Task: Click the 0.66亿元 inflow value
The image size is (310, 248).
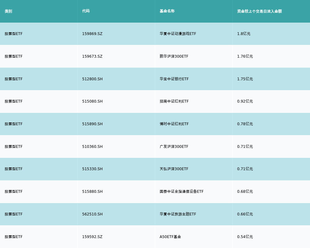Action: coord(245,214)
